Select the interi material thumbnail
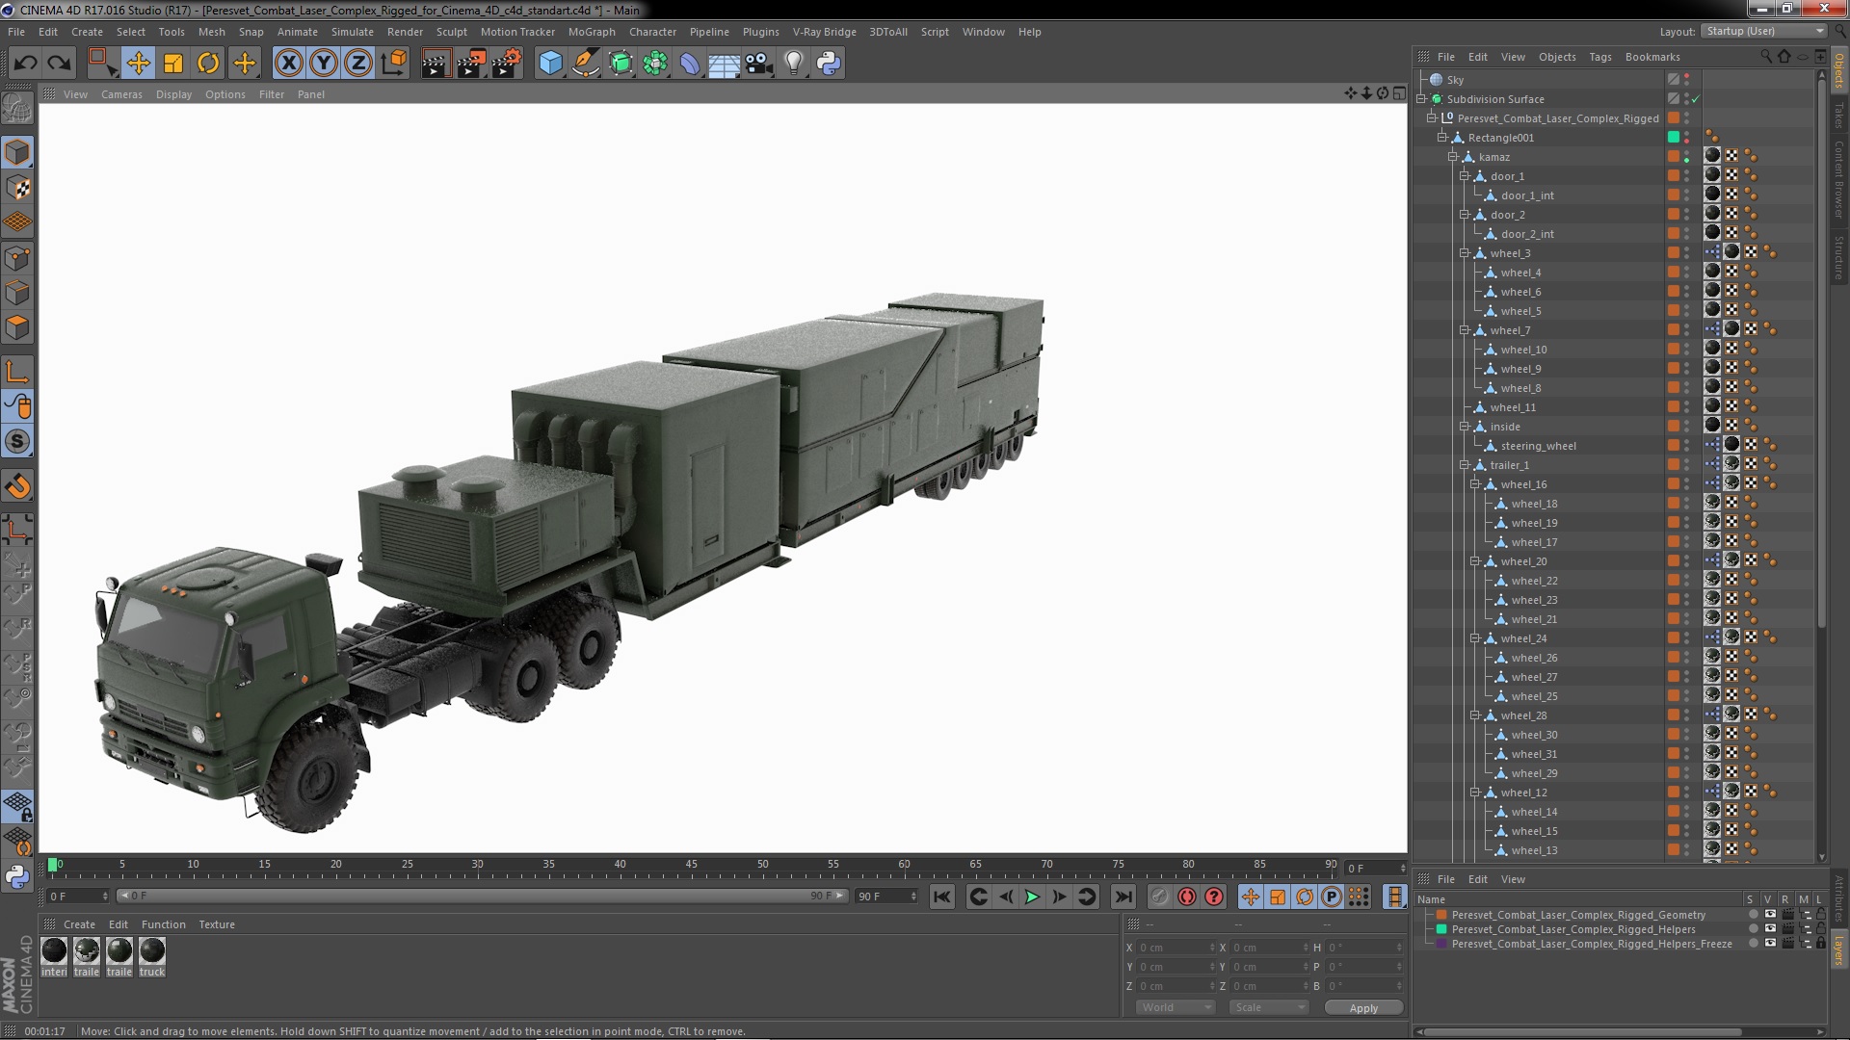The image size is (1850, 1040). (x=54, y=951)
